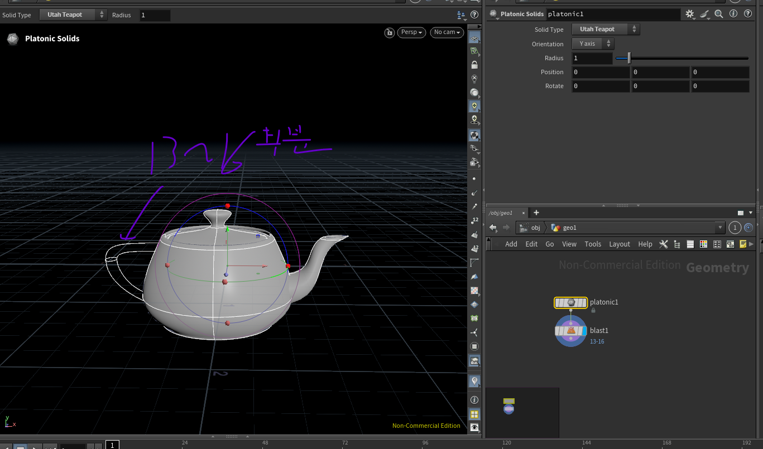Toggle point numbers display icon
This screenshot has width=763, height=449.
pos(474,221)
